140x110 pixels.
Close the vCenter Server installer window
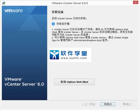(135, 3)
